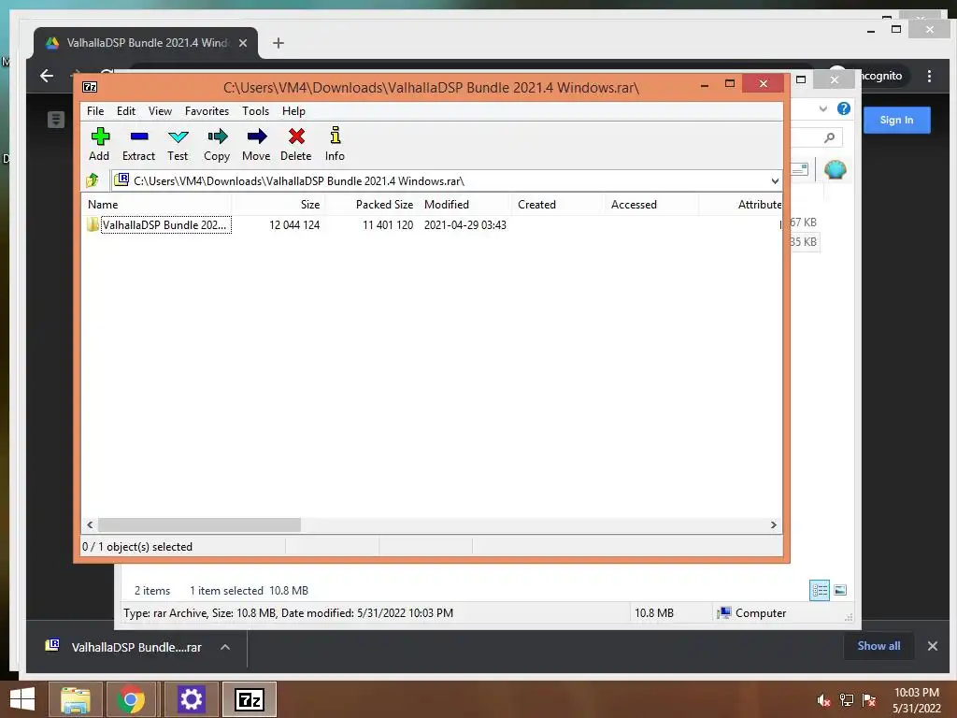Go up one folder level in 7-Zip

click(x=93, y=180)
